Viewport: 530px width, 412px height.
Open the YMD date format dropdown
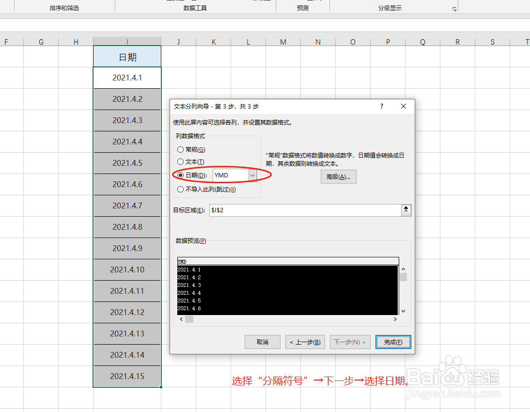coord(252,175)
